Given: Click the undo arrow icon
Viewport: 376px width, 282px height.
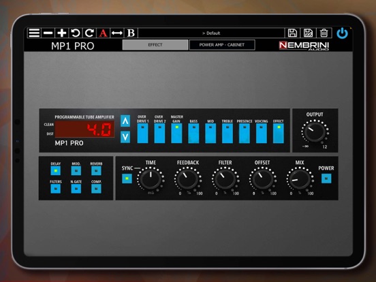Looking at the screenshot, I should click(x=76, y=33).
